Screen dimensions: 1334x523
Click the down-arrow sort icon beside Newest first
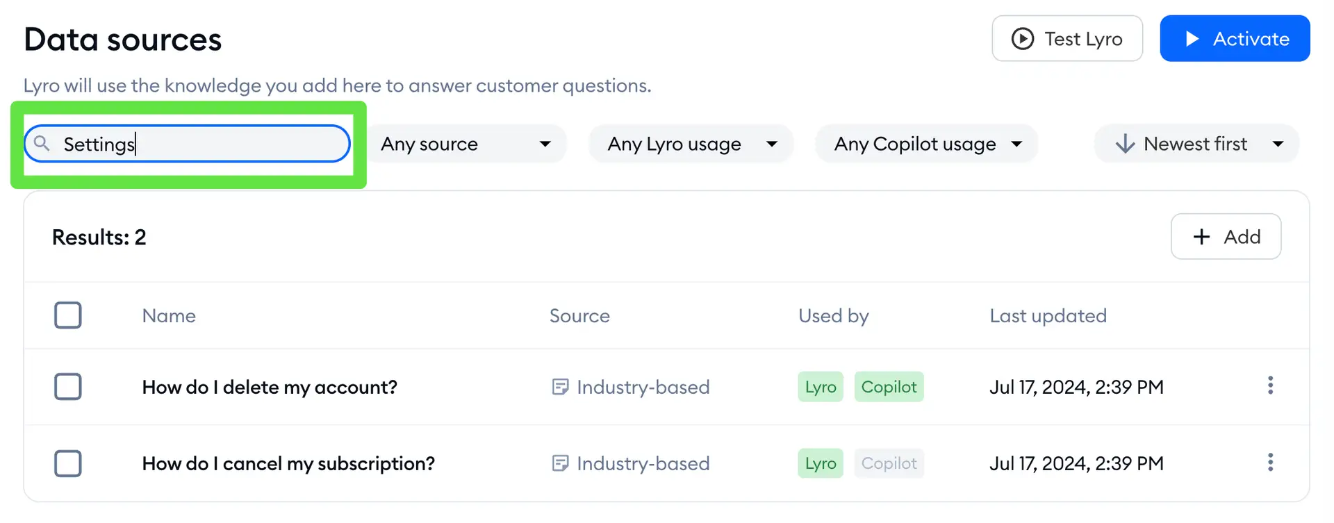(x=1125, y=144)
